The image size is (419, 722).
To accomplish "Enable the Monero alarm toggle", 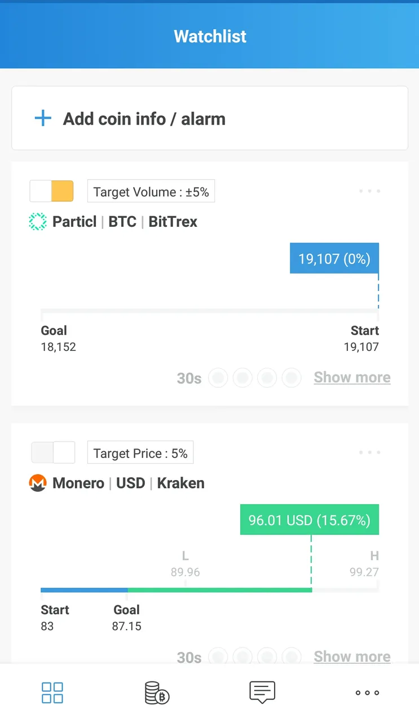I will click(53, 452).
